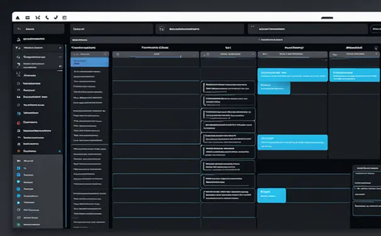
Task: Open the dropdown at the first list column header
Action: tap(105, 54)
